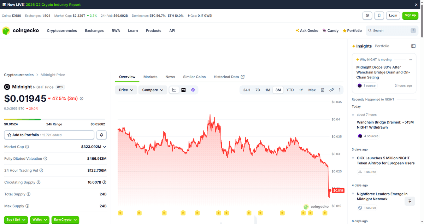Show info for Max Supply
424x224 pixels.
pyautogui.click(x=28, y=206)
